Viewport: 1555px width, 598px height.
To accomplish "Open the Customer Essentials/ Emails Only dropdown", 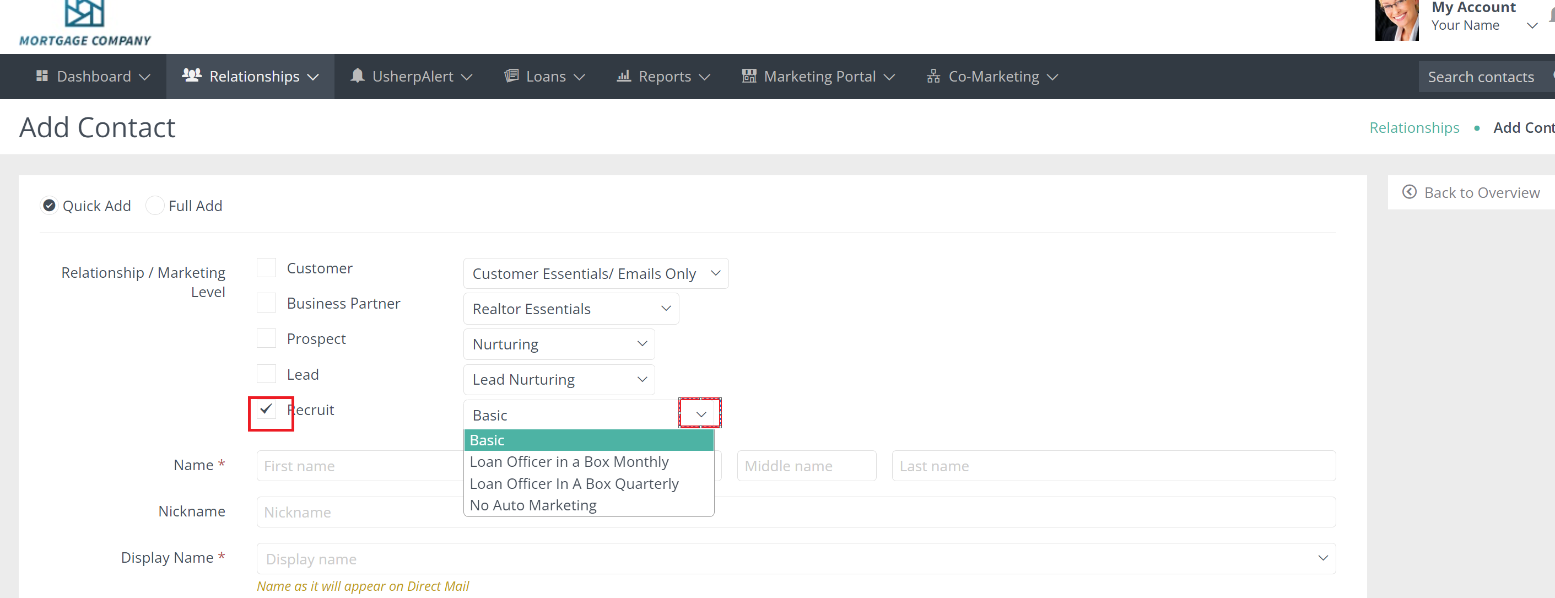I will [x=595, y=273].
